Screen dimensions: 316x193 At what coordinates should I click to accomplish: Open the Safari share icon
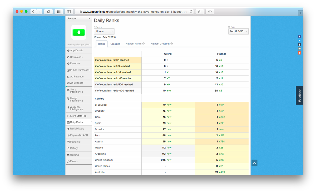(x=200, y=12)
